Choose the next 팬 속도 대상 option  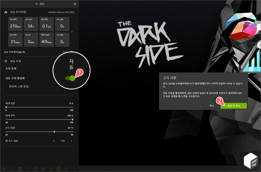point(71,141)
